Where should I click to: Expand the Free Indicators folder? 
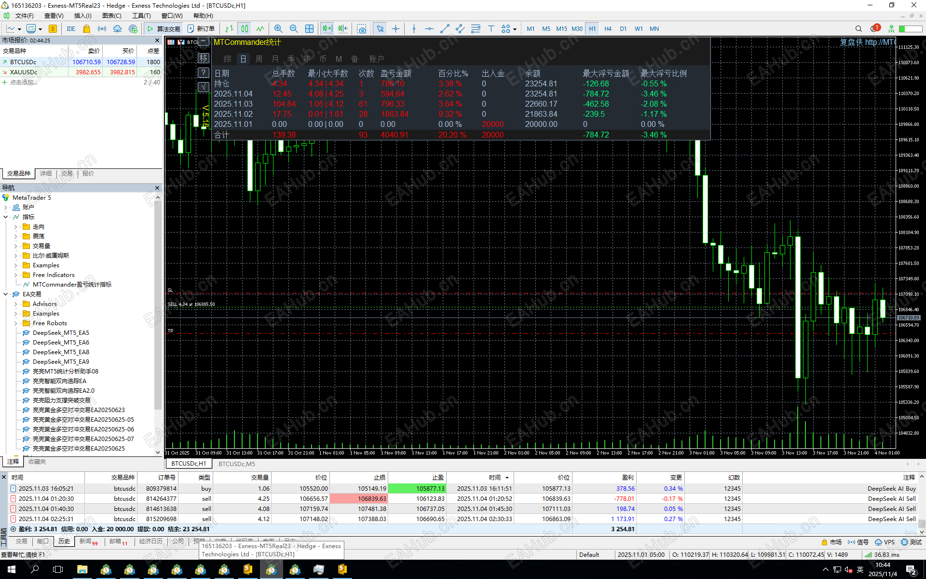tap(16, 275)
